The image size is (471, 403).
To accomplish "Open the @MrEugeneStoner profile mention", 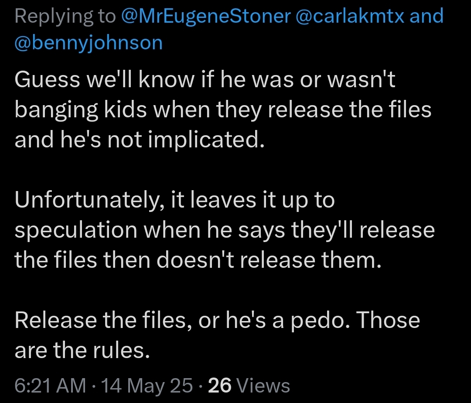I will point(206,16).
